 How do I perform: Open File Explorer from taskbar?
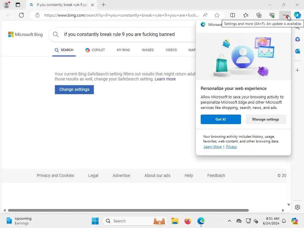point(175,221)
